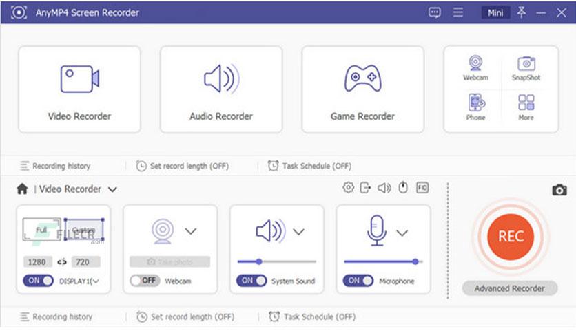Expand the Video Recorder mode dropdown
The height and width of the screenshot is (333, 576).
[x=112, y=189]
